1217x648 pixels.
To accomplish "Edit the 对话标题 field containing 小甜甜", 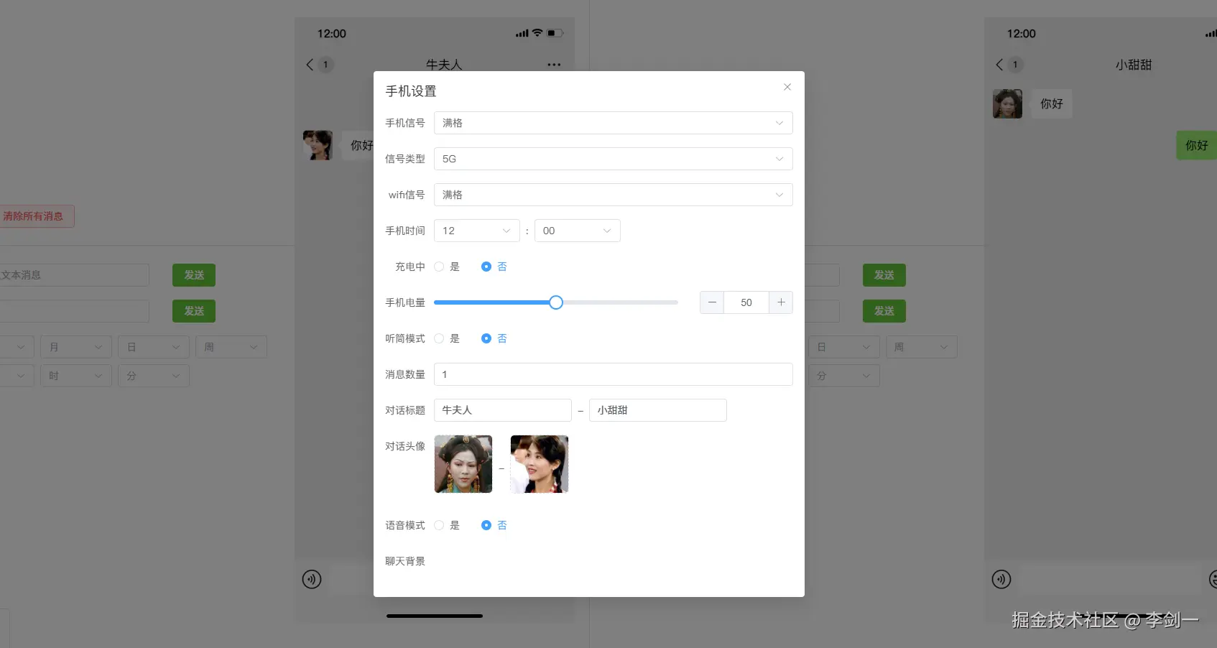I will (x=658, y=410).
